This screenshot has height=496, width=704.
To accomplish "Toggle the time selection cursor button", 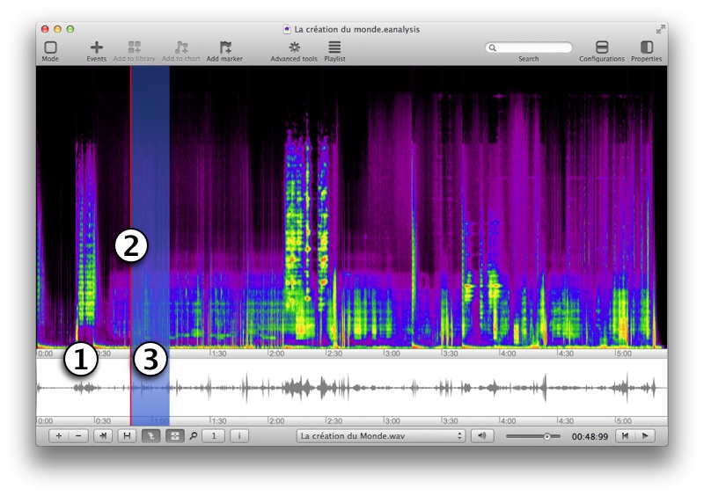I will [x=150, y=436].
